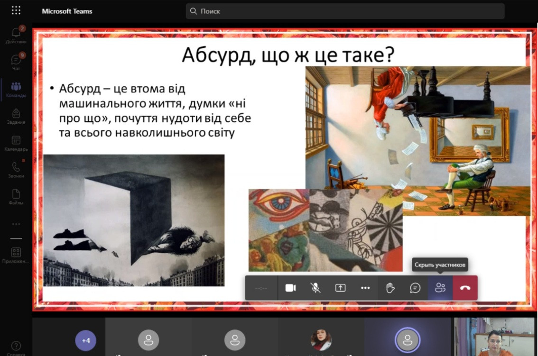Click the Поиск search field

[345, 11]
